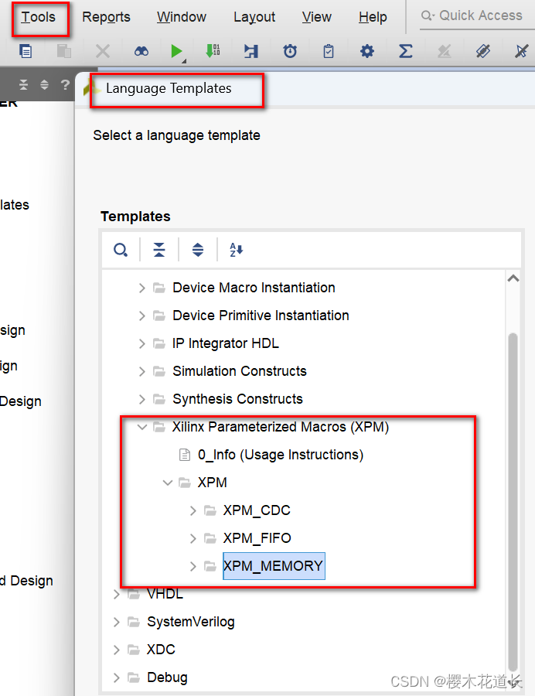Click the question mark help icon
Screen dimensions: 535x696
point(65,84)
